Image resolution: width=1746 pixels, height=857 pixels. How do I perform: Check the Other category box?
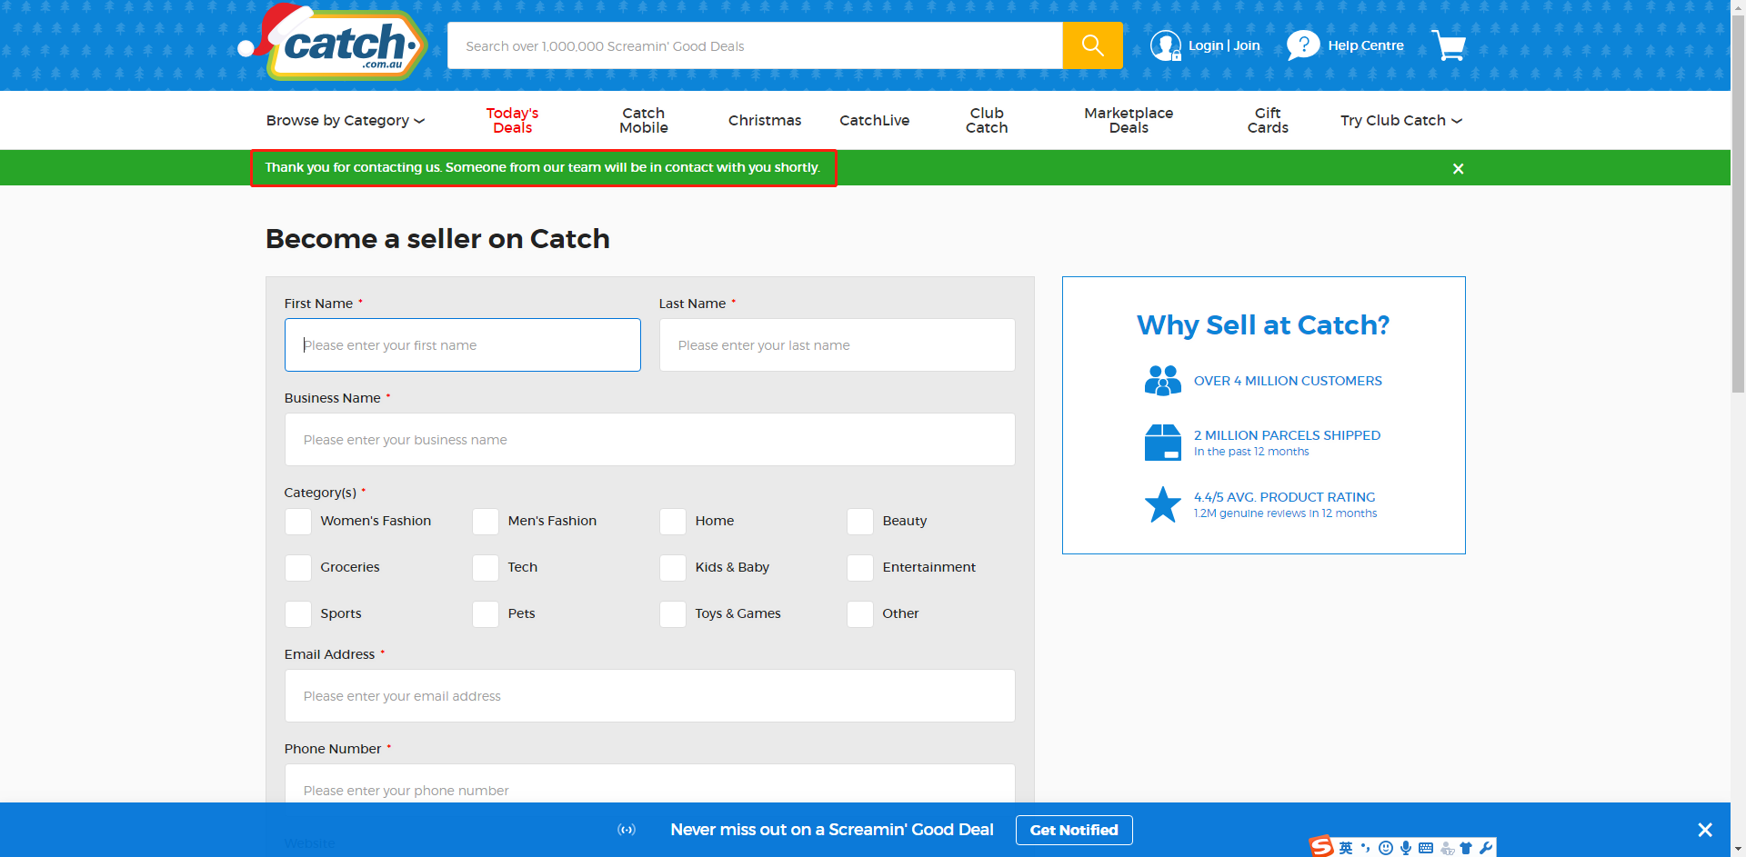860,614
